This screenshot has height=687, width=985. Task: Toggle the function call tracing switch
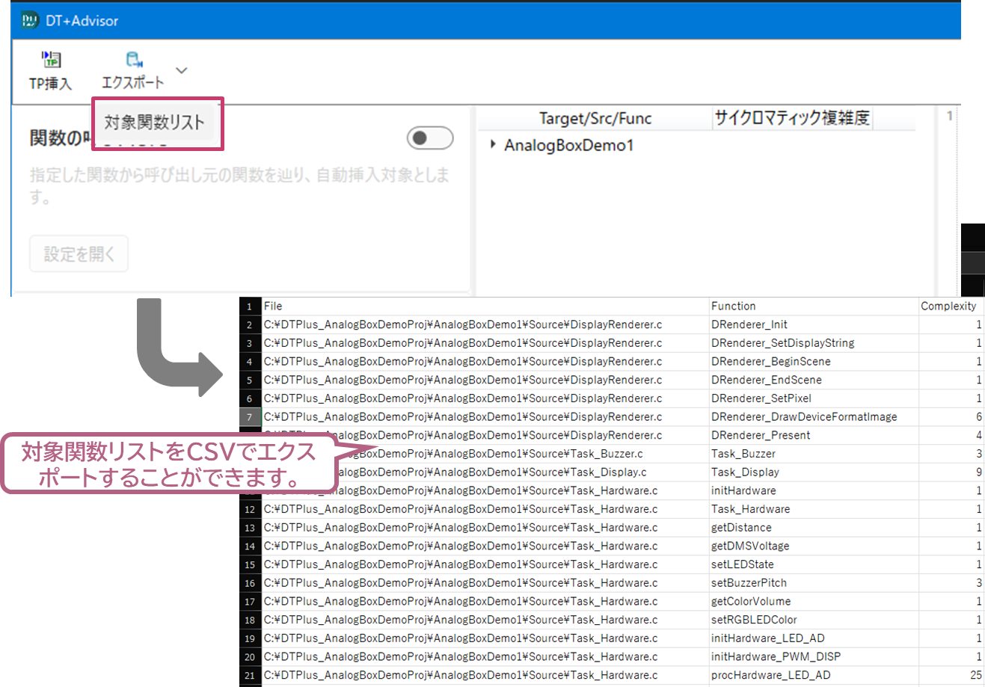(x=429, y=138)
